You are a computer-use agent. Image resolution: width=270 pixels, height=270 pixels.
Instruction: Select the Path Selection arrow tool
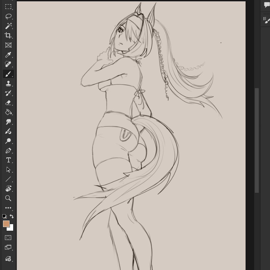[x=8, y=170]
